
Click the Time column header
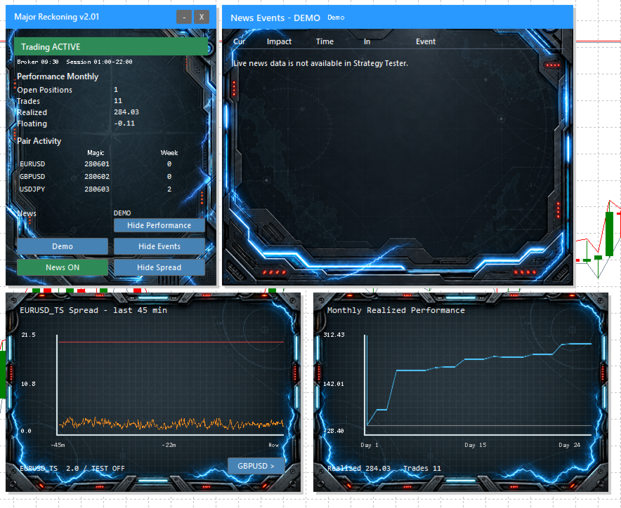pos(325,41)
